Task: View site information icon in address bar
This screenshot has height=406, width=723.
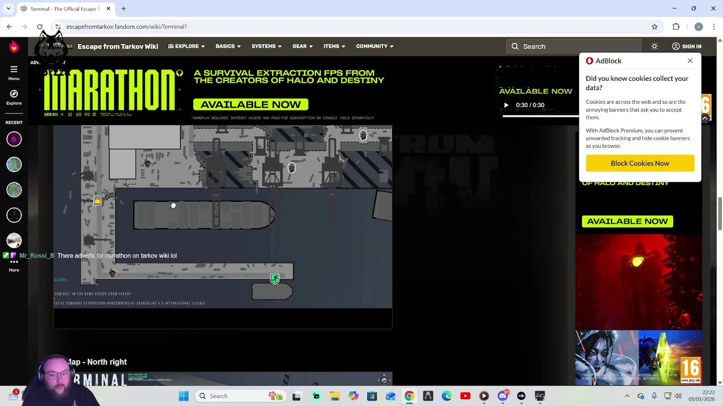Action: (58, 27)
